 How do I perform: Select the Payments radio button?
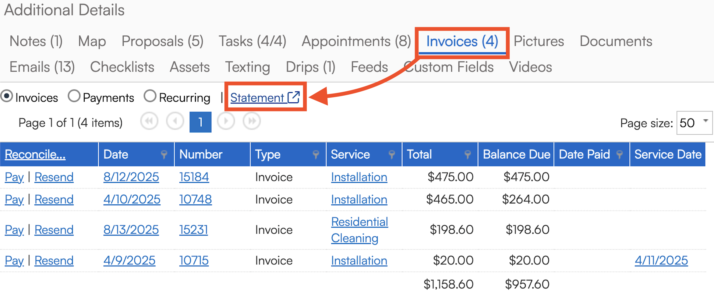pos(74,96)
